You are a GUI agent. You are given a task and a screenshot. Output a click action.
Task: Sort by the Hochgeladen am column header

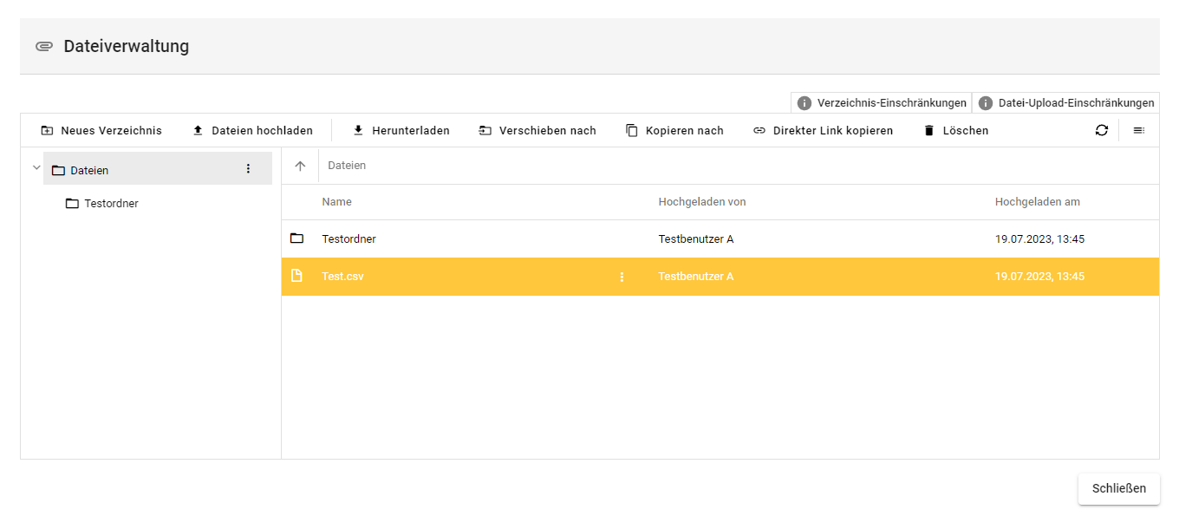coord(1037,202)
